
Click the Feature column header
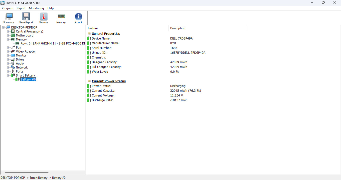point(128,28)
